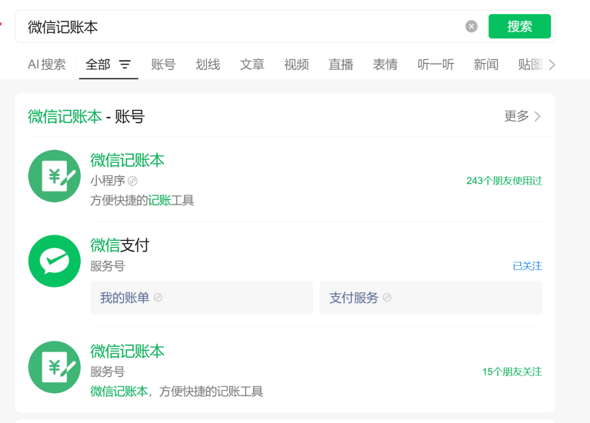This screenshot has height=423, width=590.
Task: Open the filter icon next to 全部
Action: (125, 64)
